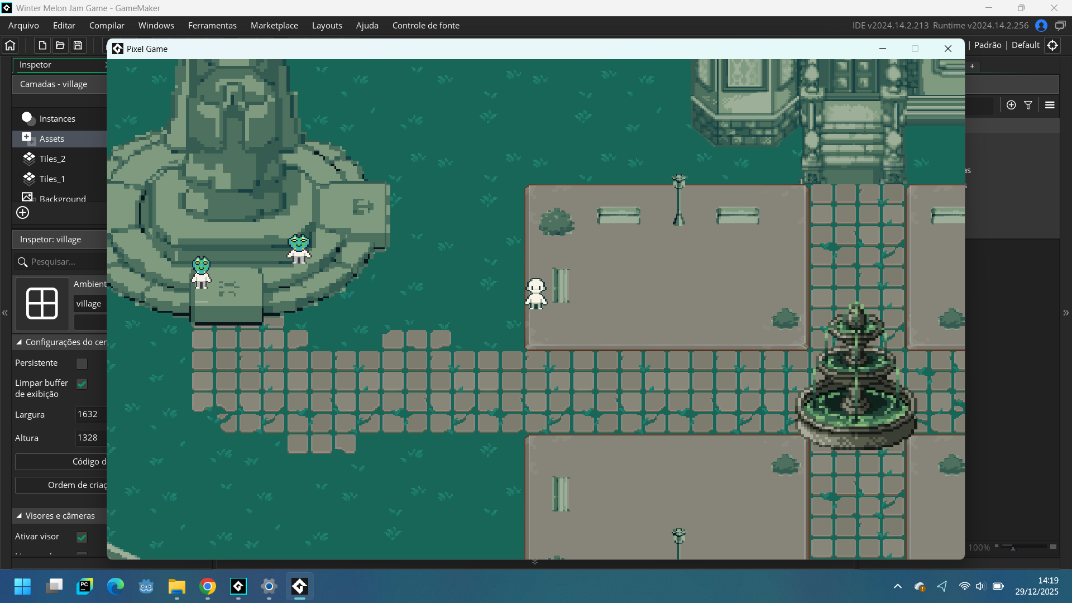Collapse Visores e câmeras section
The height and width of the screenshot is (603, 1072).
(x=19, y=516)
